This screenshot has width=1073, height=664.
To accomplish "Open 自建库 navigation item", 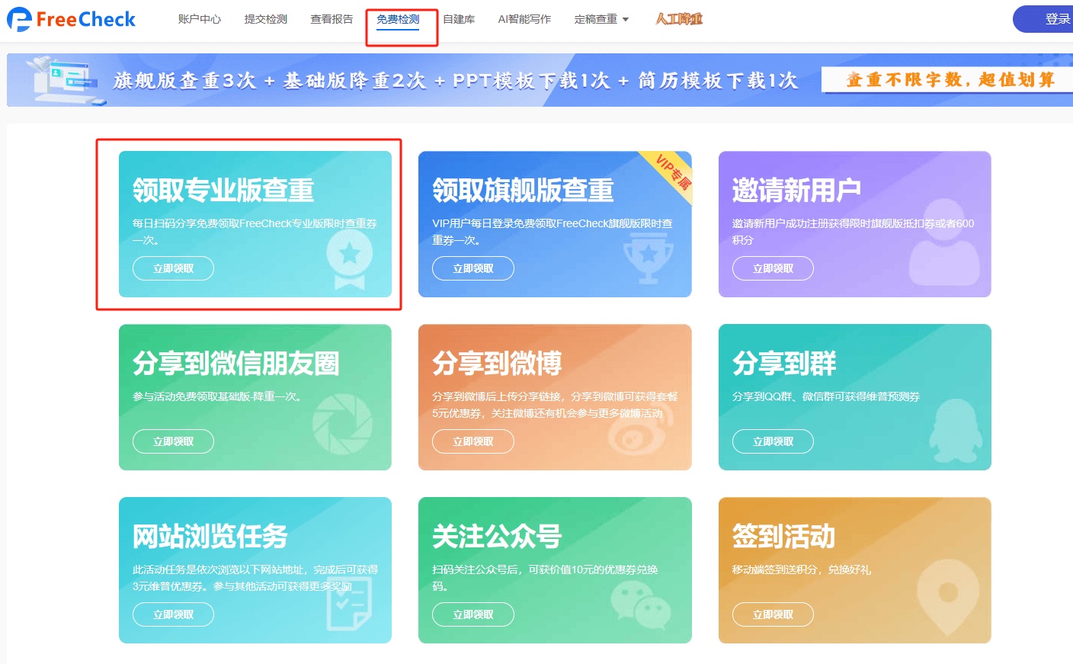I will pyautogui.click(x=459, y=19).
